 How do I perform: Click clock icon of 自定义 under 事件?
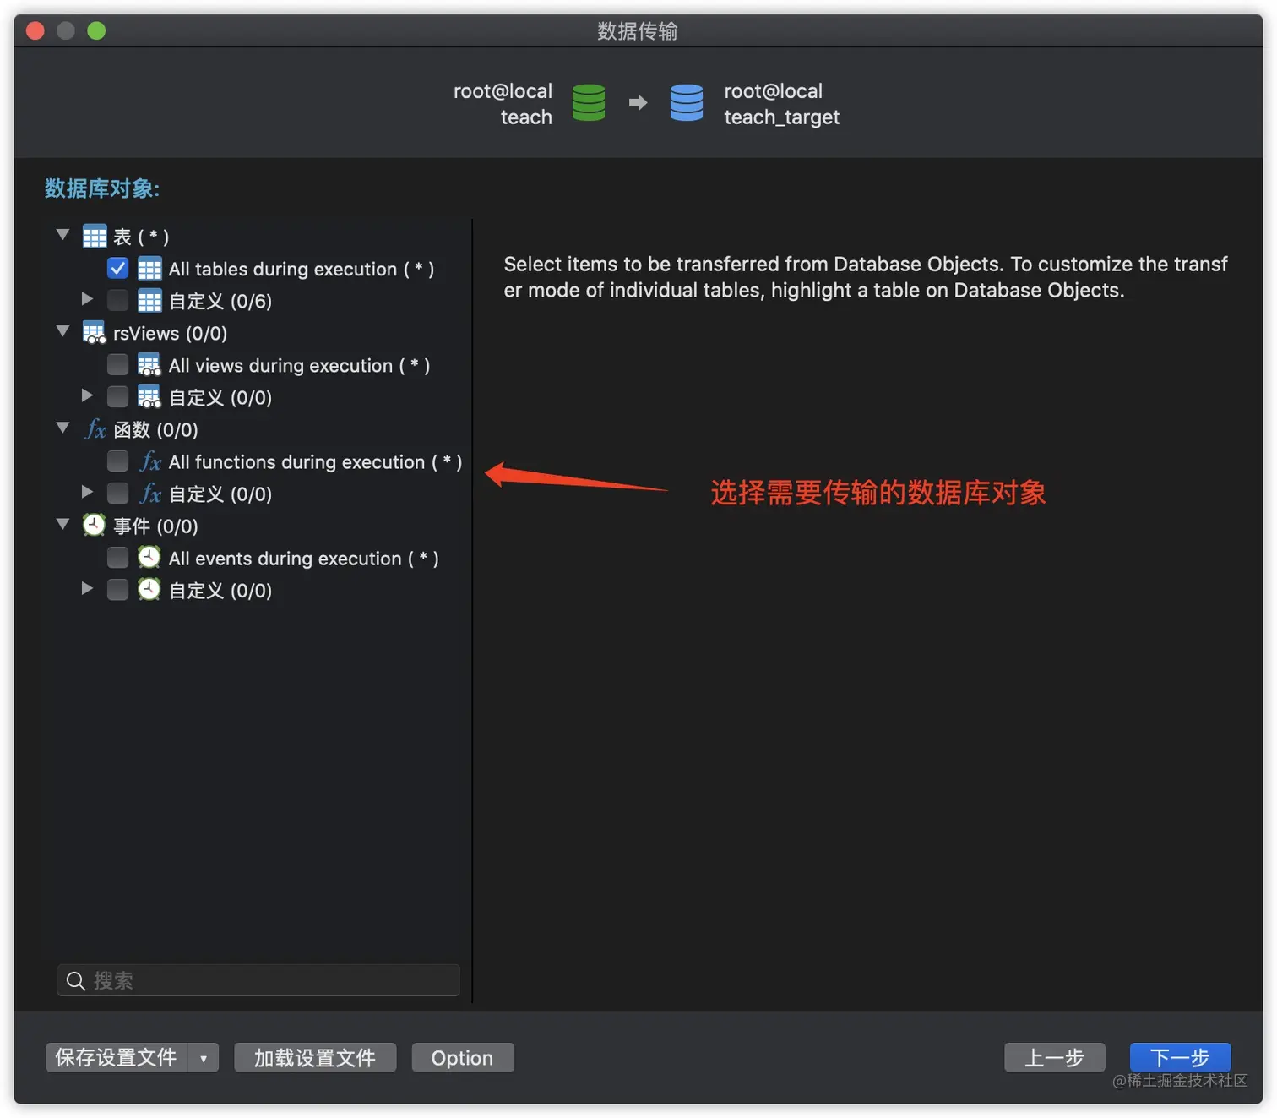click(x=149, y=590)
